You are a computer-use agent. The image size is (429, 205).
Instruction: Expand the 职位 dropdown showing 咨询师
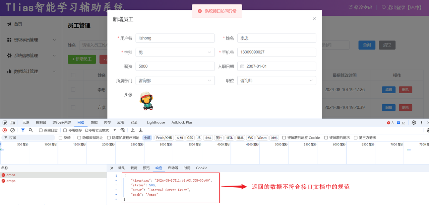(277, 81)
